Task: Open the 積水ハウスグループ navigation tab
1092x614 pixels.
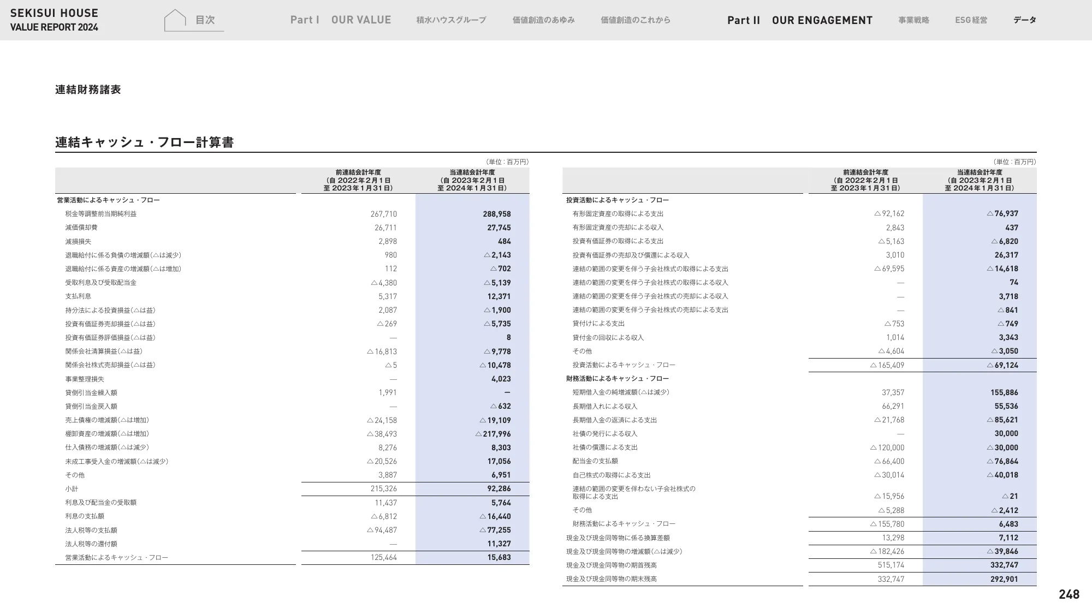Action: point(451,20)
